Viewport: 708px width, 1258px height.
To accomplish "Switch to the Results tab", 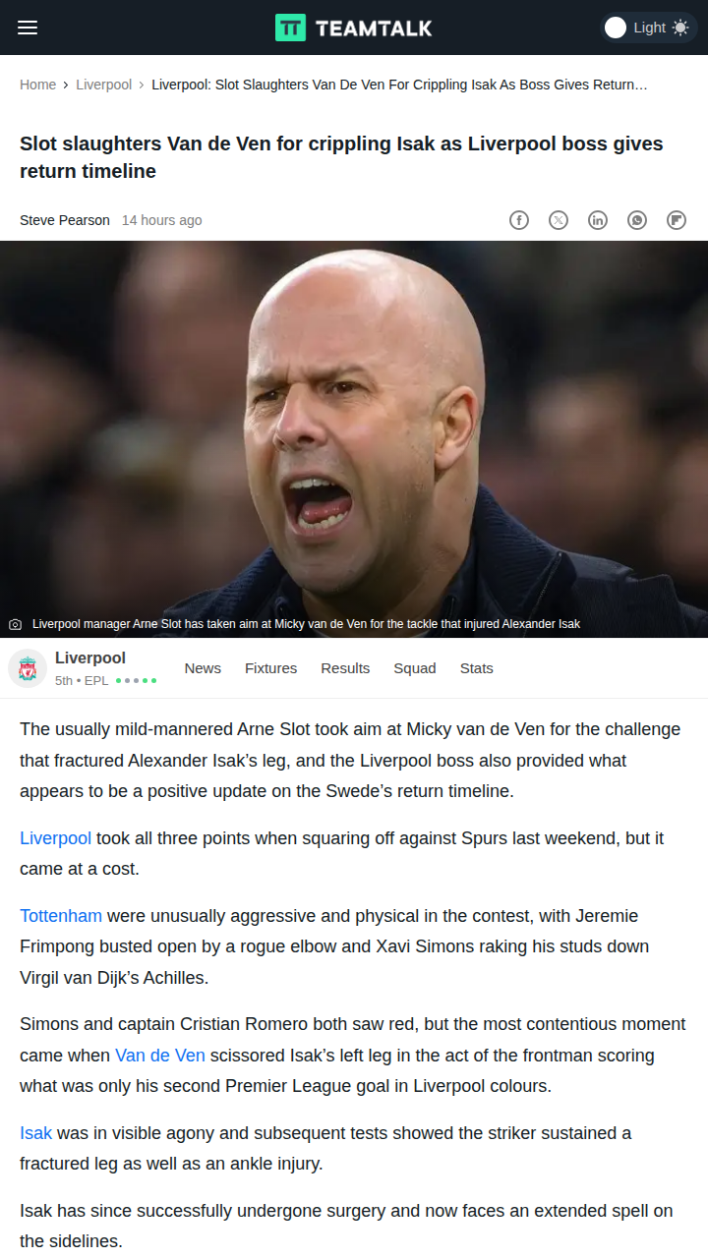I will pyautogui.click(x=345, y=668).
